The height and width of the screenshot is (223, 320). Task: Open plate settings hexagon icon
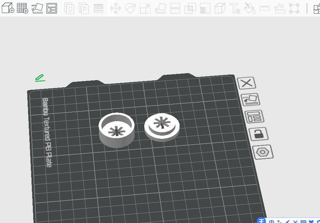(x=263, y=152)
